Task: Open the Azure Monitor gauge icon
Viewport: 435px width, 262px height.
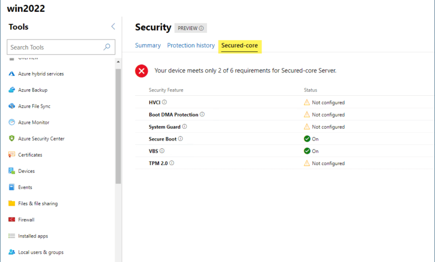Action: (12, 122)
